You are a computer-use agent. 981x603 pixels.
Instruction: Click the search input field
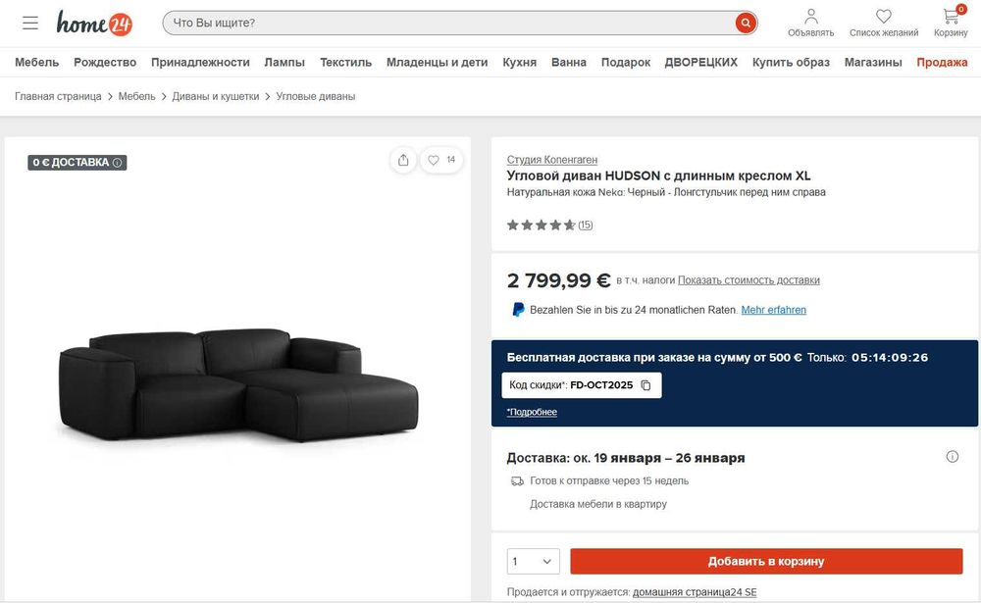pyautogui.click(x=446, y=23)
